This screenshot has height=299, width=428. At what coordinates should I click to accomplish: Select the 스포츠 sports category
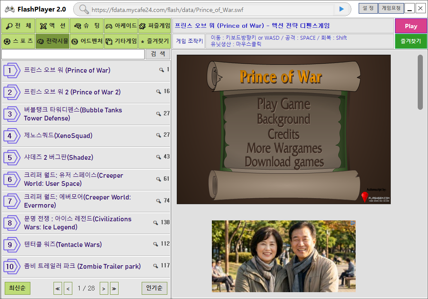pos(18,41)
